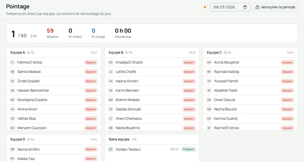304x162 pixels.
Task: Click the name Malika Tazi
Action: (26, 159)
